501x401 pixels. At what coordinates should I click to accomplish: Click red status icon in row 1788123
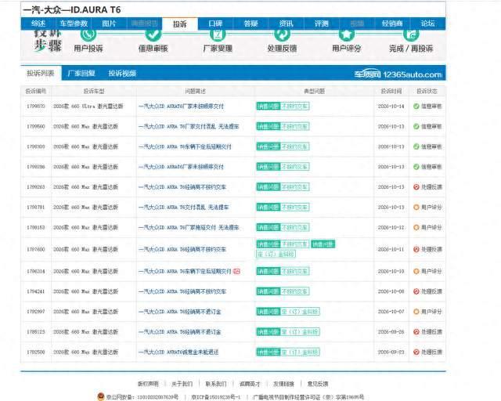point(416,332)
